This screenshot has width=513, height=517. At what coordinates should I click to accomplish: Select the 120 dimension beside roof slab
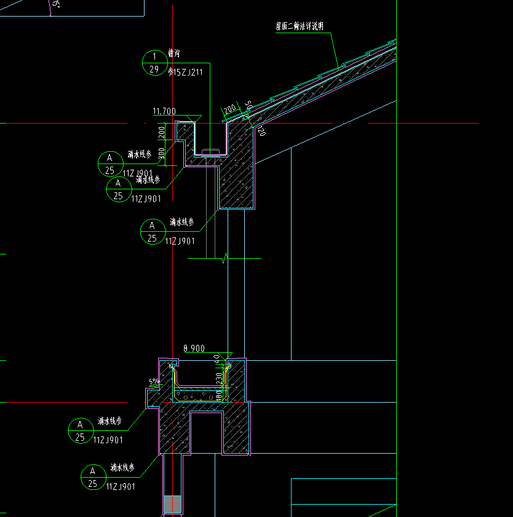[261, 131]
